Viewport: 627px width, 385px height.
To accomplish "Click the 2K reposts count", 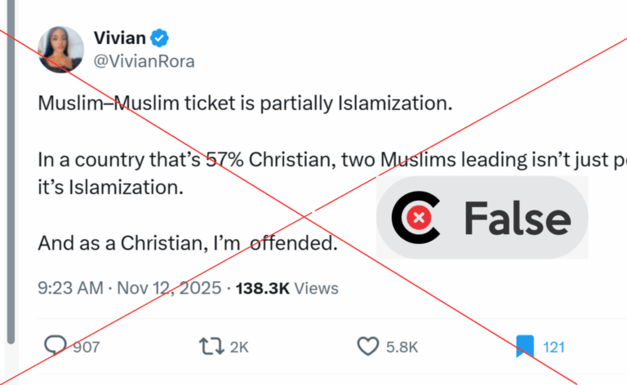I will point(239,347).
